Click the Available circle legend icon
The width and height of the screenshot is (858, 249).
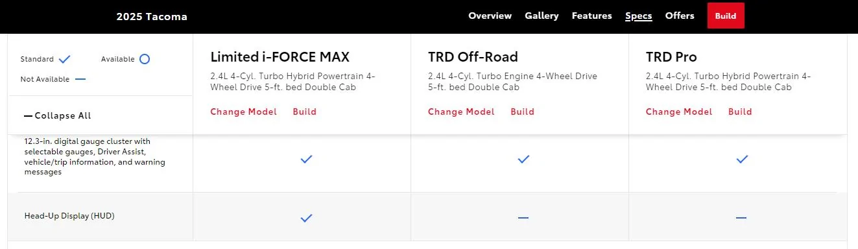(x=145, y=59)
